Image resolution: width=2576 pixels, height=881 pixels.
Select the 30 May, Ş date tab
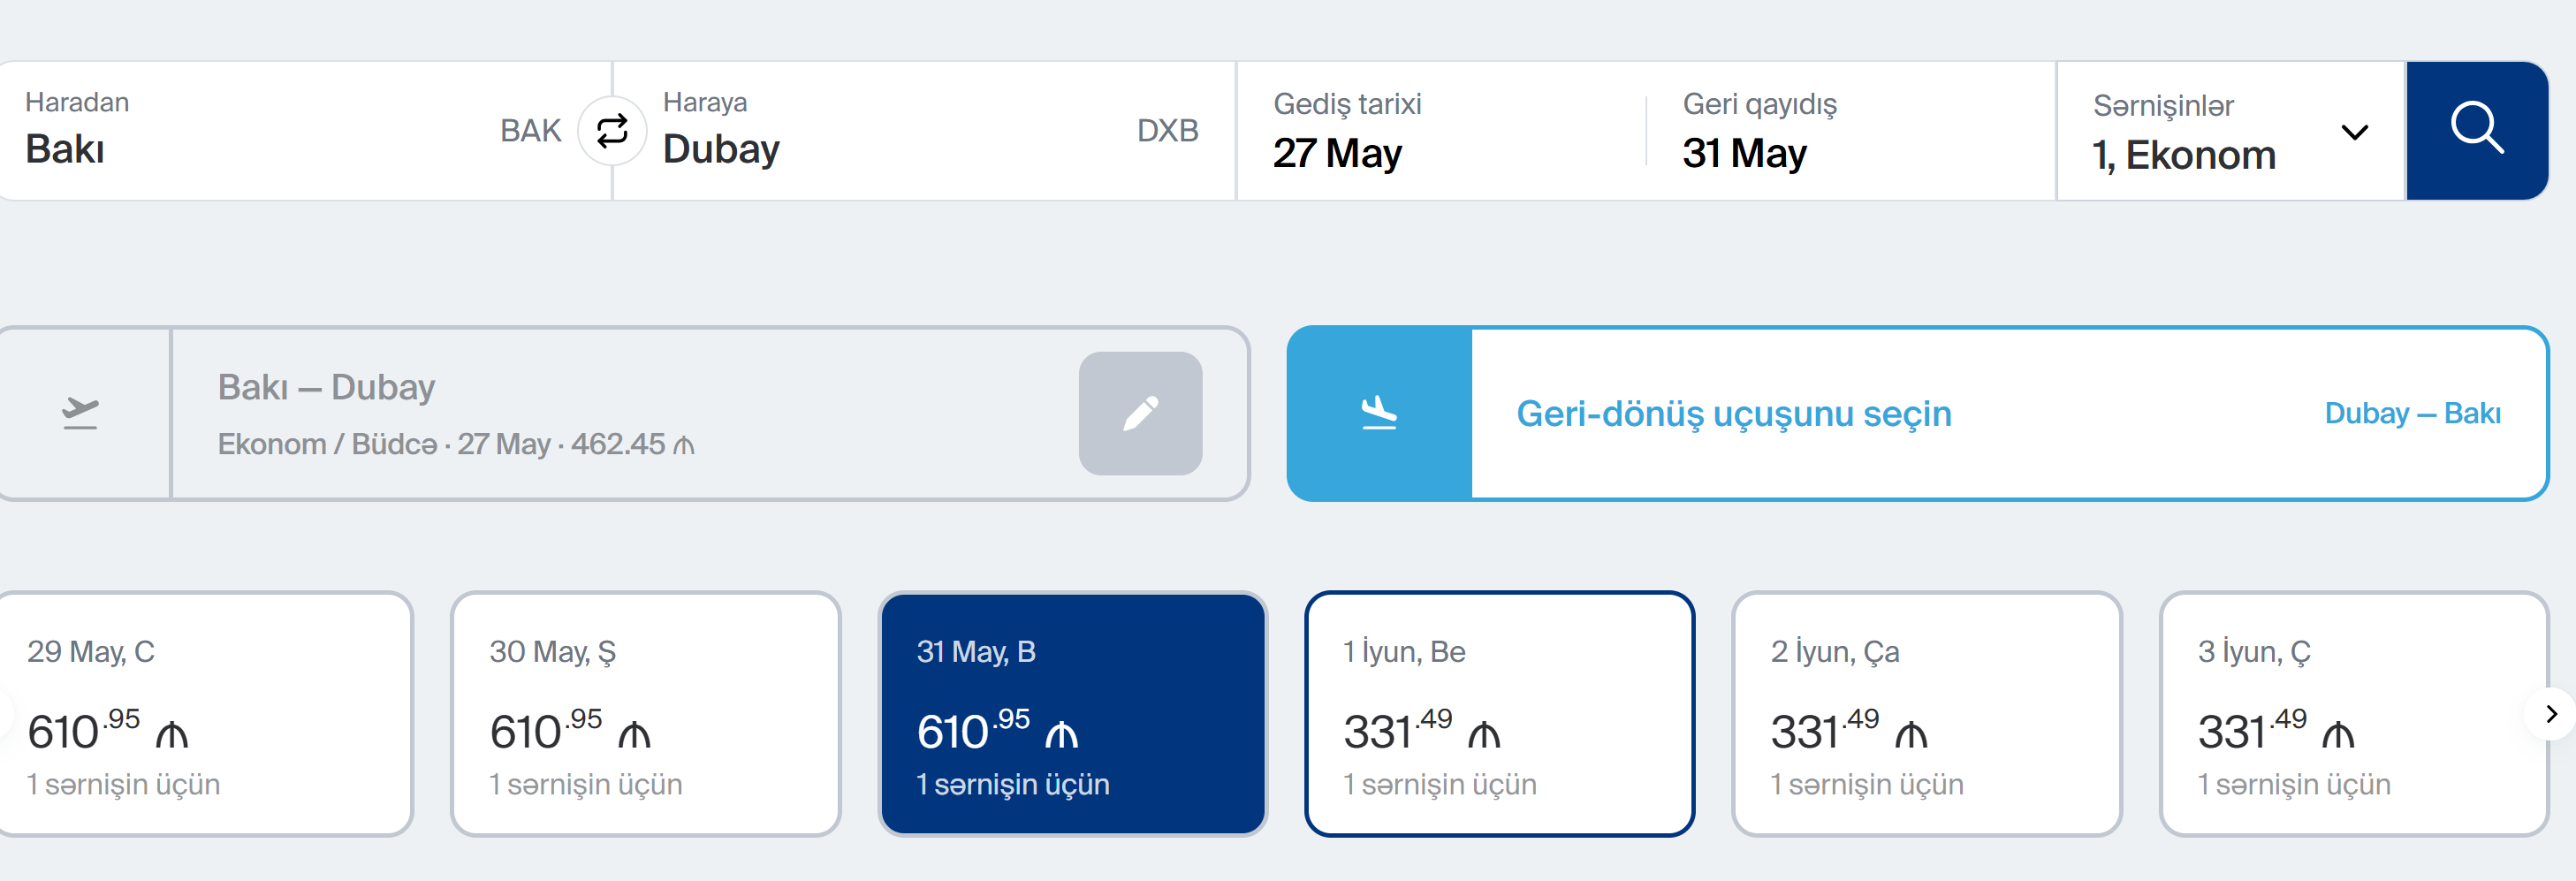(645, 714)
